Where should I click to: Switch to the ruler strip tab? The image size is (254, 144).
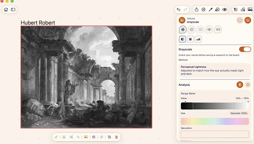coord(218,29)
